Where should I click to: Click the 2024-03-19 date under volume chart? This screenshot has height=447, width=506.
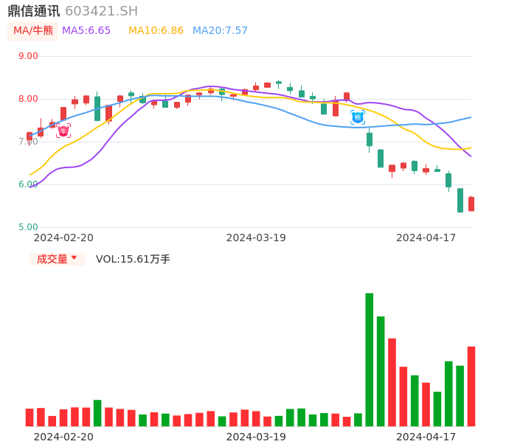coord(256,437)
